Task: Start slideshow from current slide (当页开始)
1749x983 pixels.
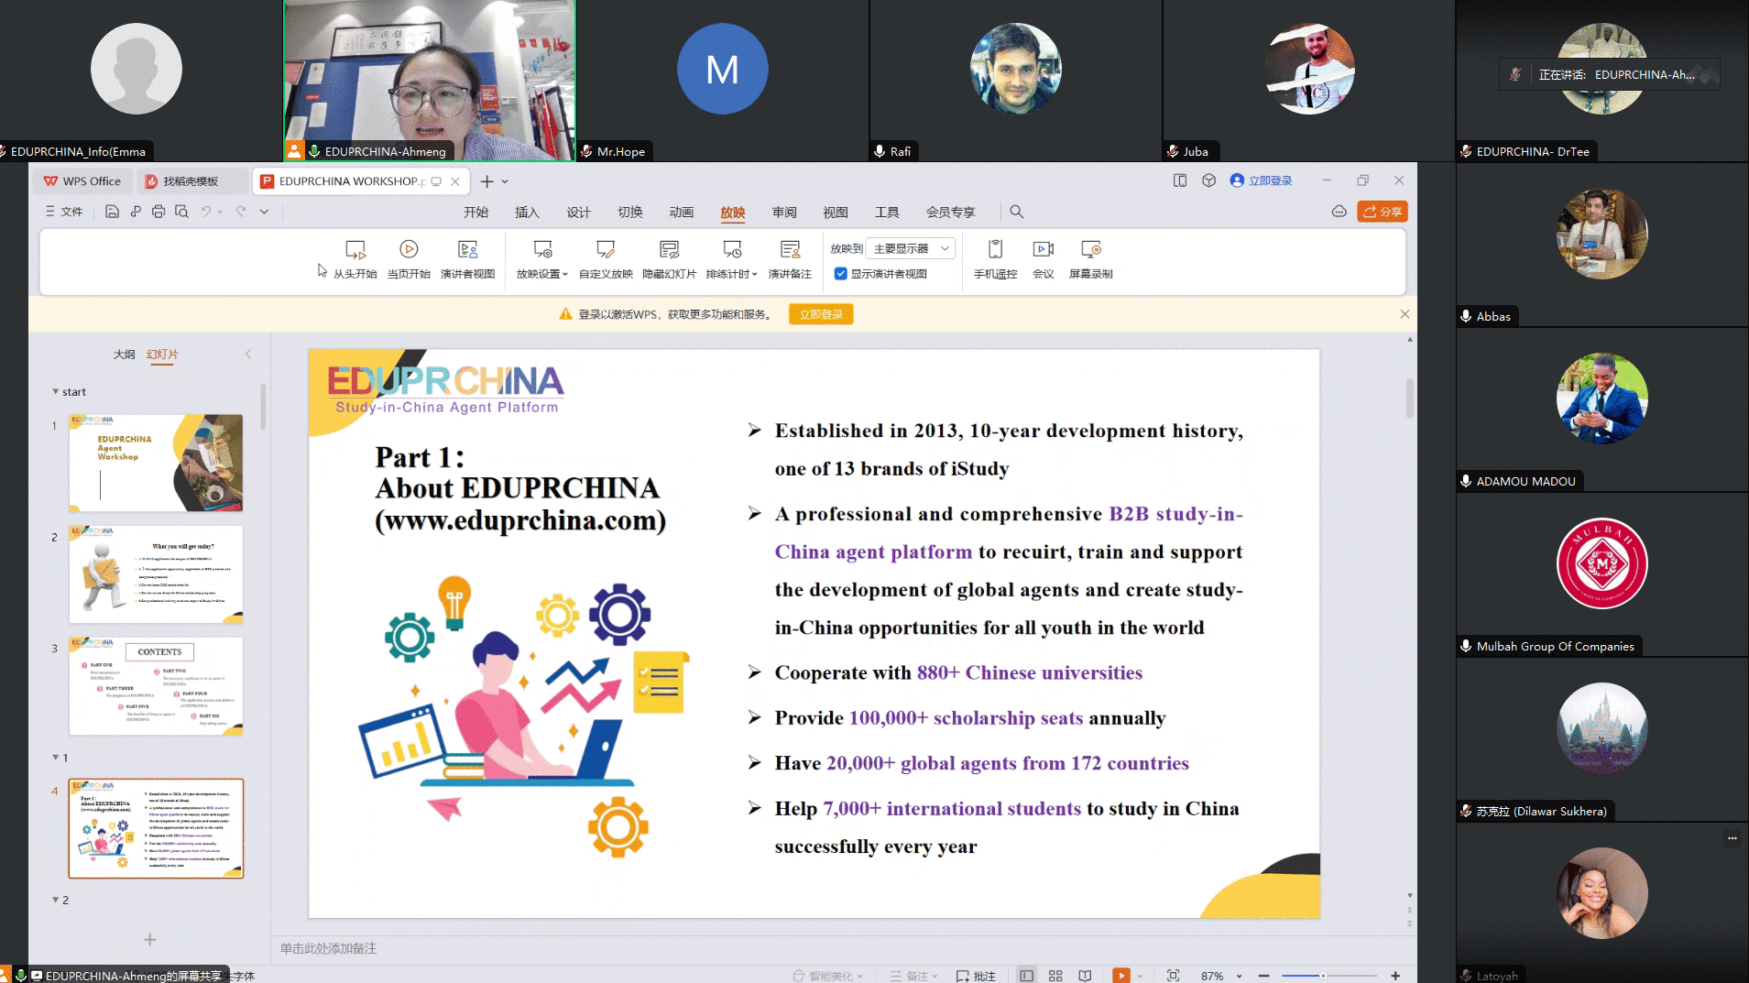Action: tap(409, 258)
